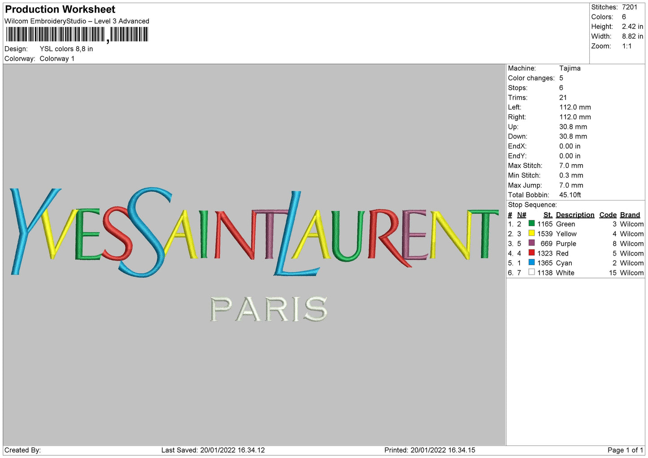The width and height of the screenshot is (648, 458).
Task: Click the Max Jump label
Action: tap(525, 185)
